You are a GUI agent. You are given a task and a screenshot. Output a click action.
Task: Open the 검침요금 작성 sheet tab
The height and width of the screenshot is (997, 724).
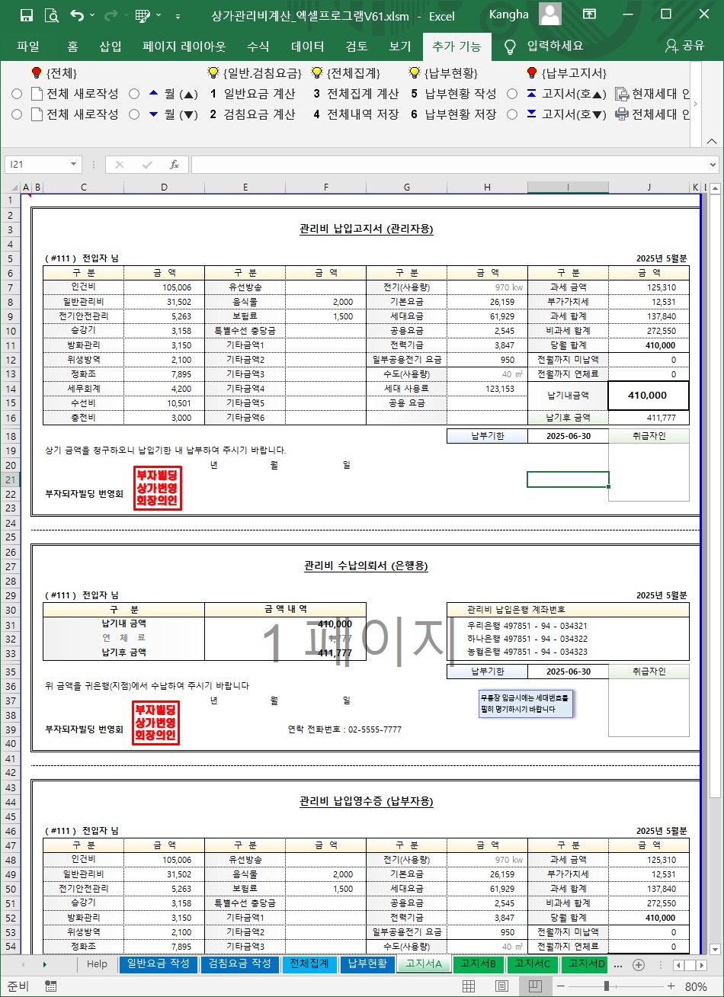239,964
